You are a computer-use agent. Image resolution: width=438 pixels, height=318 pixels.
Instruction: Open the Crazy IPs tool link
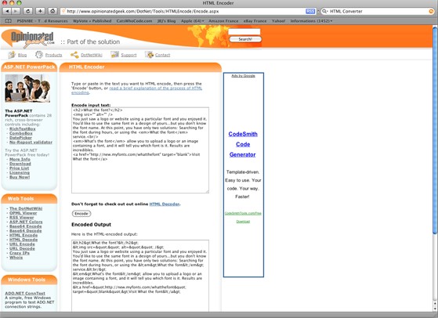[20, 253]
